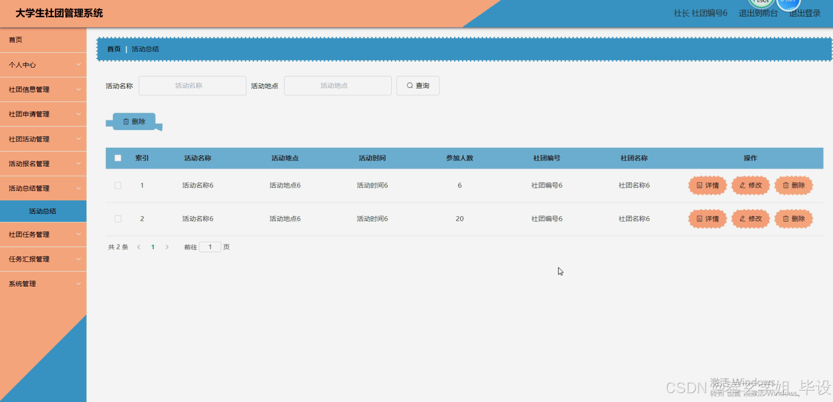Expand the 社团任务管理 menu
Image resolution: width=833 pixels, height=402 pixels.
pos(43,234)
